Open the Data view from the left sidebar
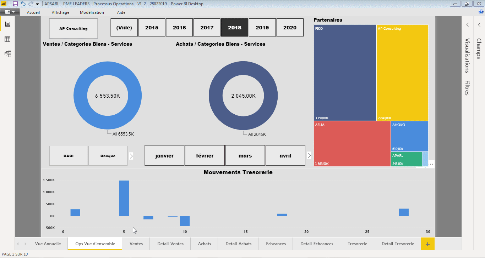 [7, 39]
